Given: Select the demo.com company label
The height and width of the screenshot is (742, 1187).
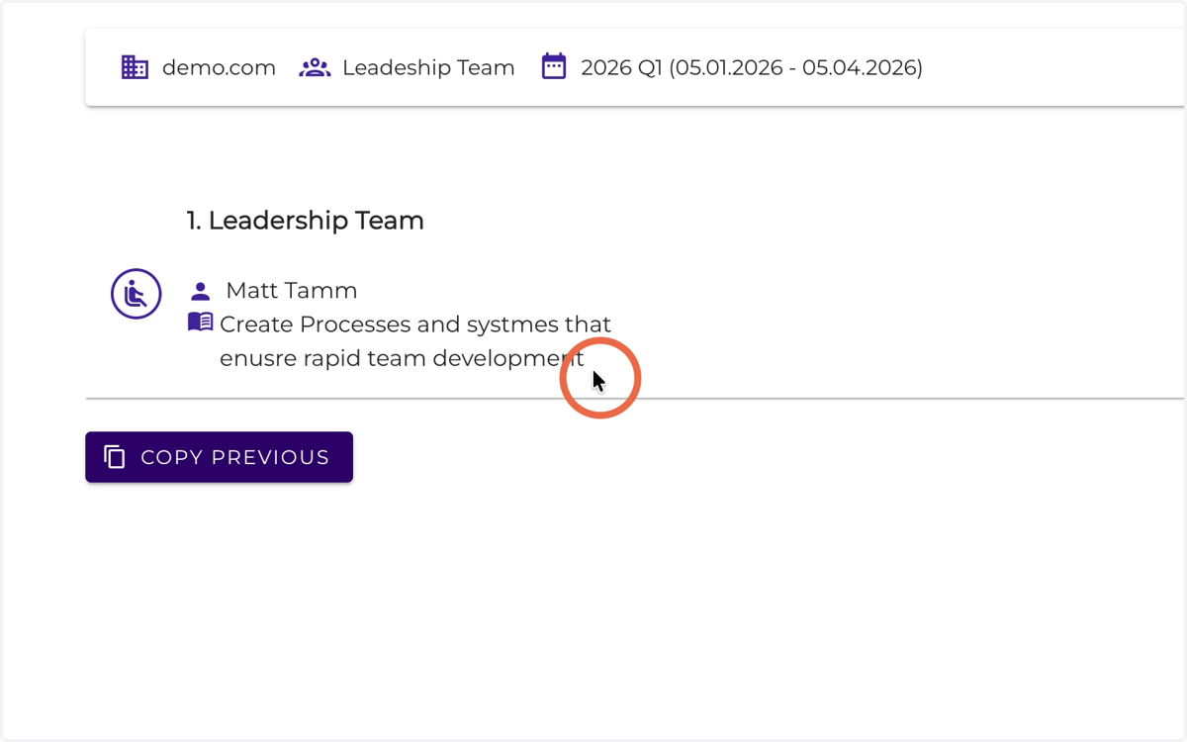Looking at the screenshot, I should [219, 68].
